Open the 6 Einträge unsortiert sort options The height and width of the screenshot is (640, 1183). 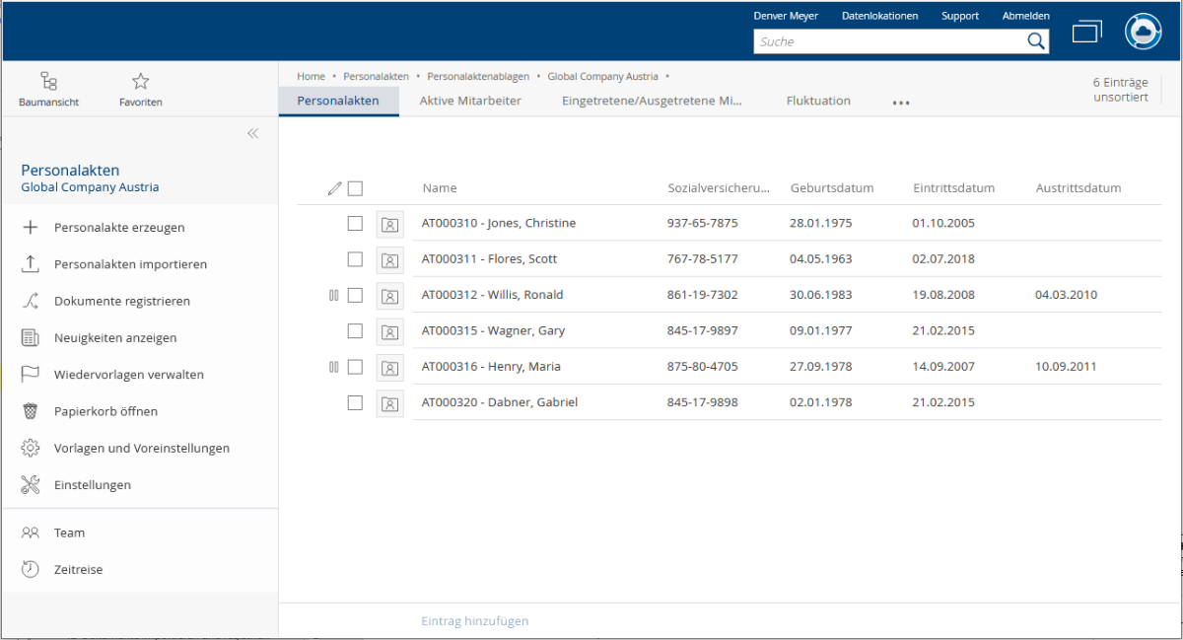(x=1120, y=90)
